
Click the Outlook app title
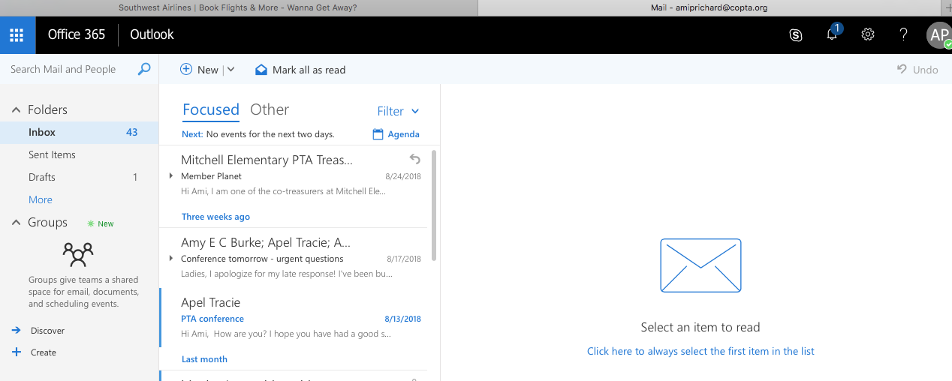coord(152,34)
